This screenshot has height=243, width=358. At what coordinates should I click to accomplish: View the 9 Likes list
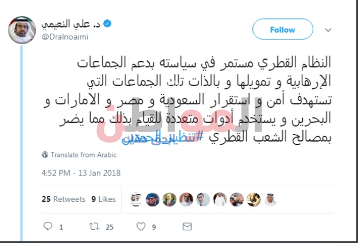(104, 199)
